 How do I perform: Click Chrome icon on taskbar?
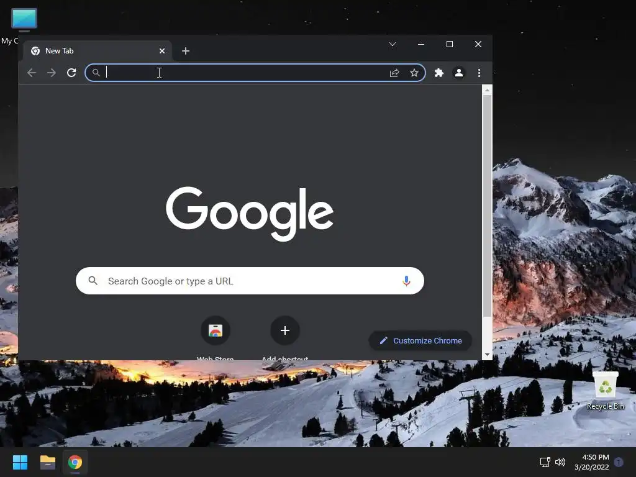click(75, 462)
